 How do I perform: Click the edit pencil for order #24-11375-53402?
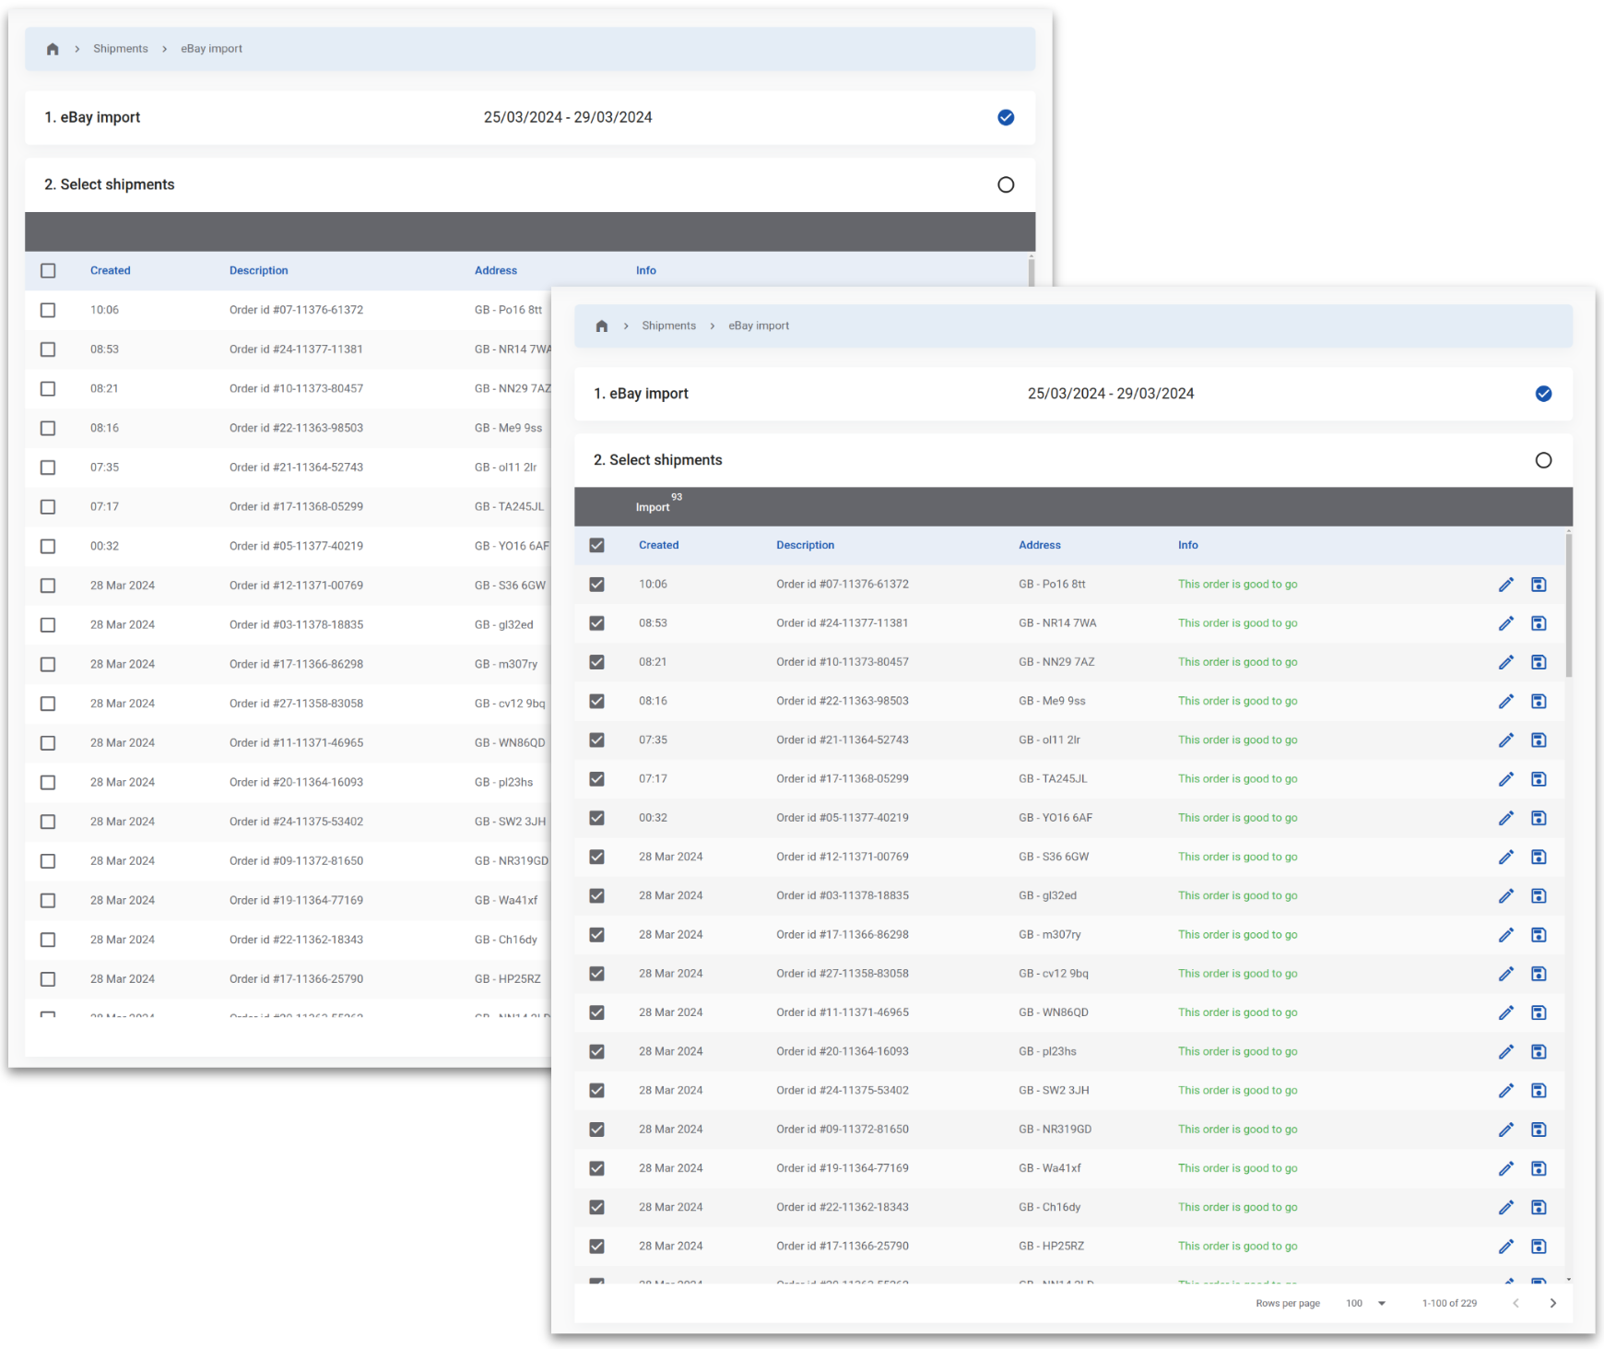(1507, 1090)
